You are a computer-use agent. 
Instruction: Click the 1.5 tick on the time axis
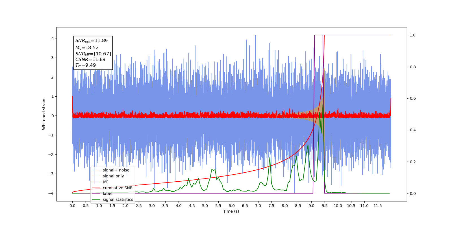[112, 206]
